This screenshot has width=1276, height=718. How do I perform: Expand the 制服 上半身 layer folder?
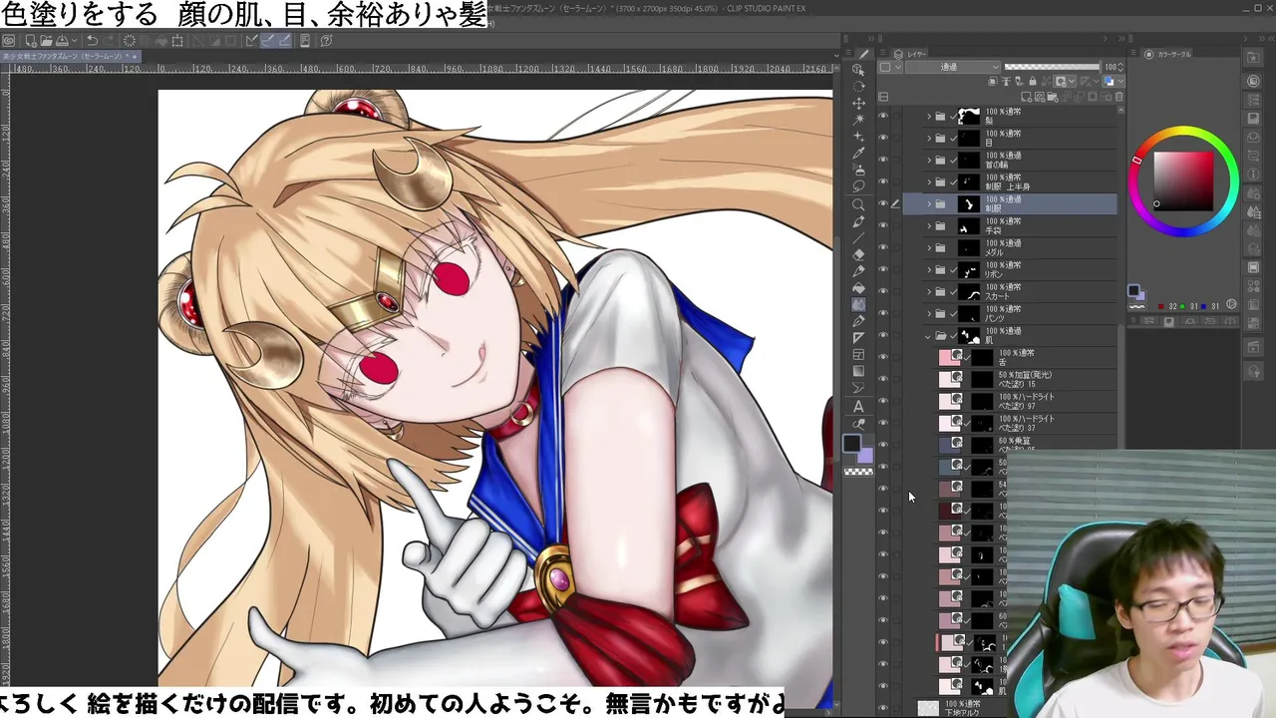tap(929, 182)
